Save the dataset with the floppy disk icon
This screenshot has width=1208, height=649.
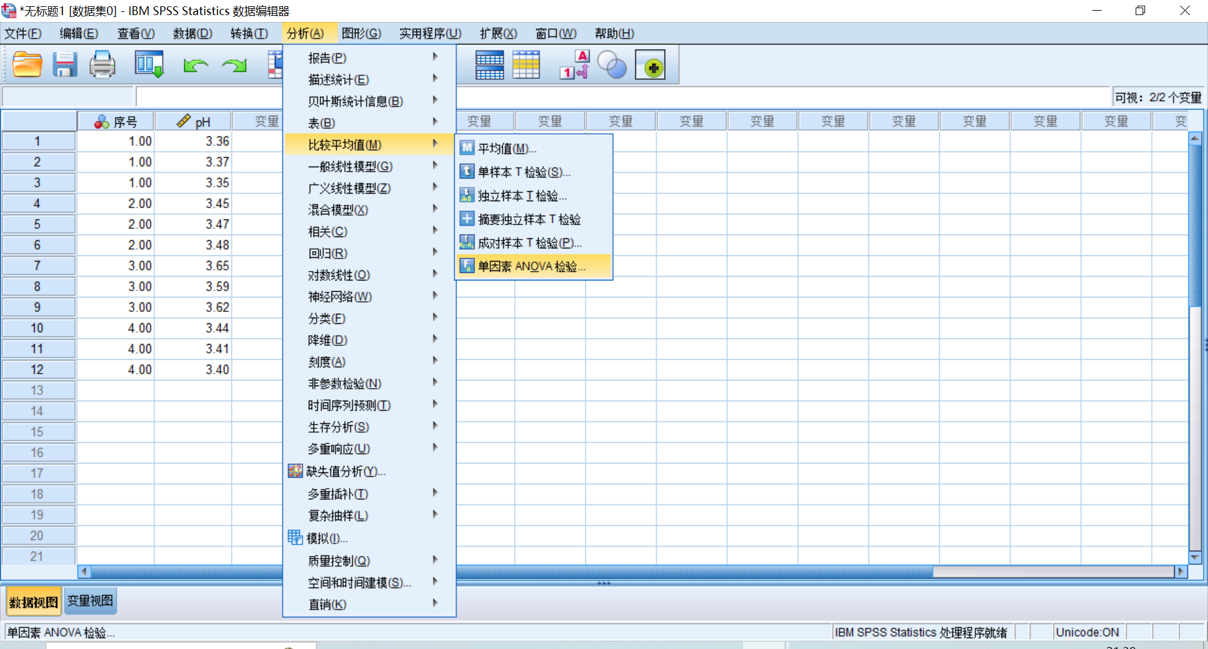[x=64, y=65]
